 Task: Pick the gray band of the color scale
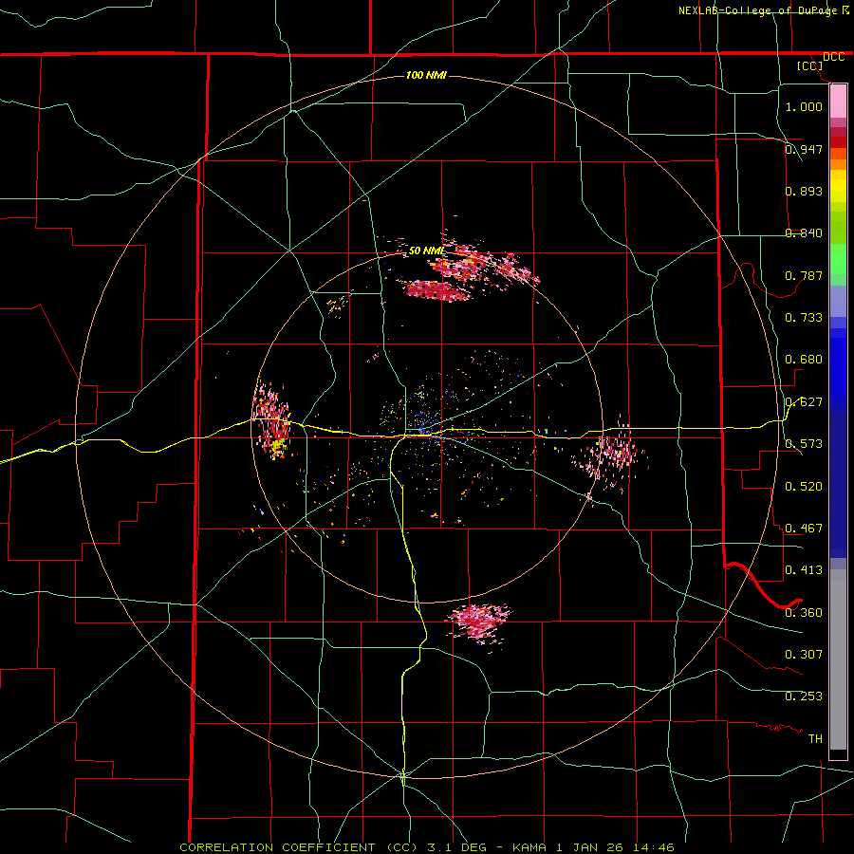pos(838,659)
